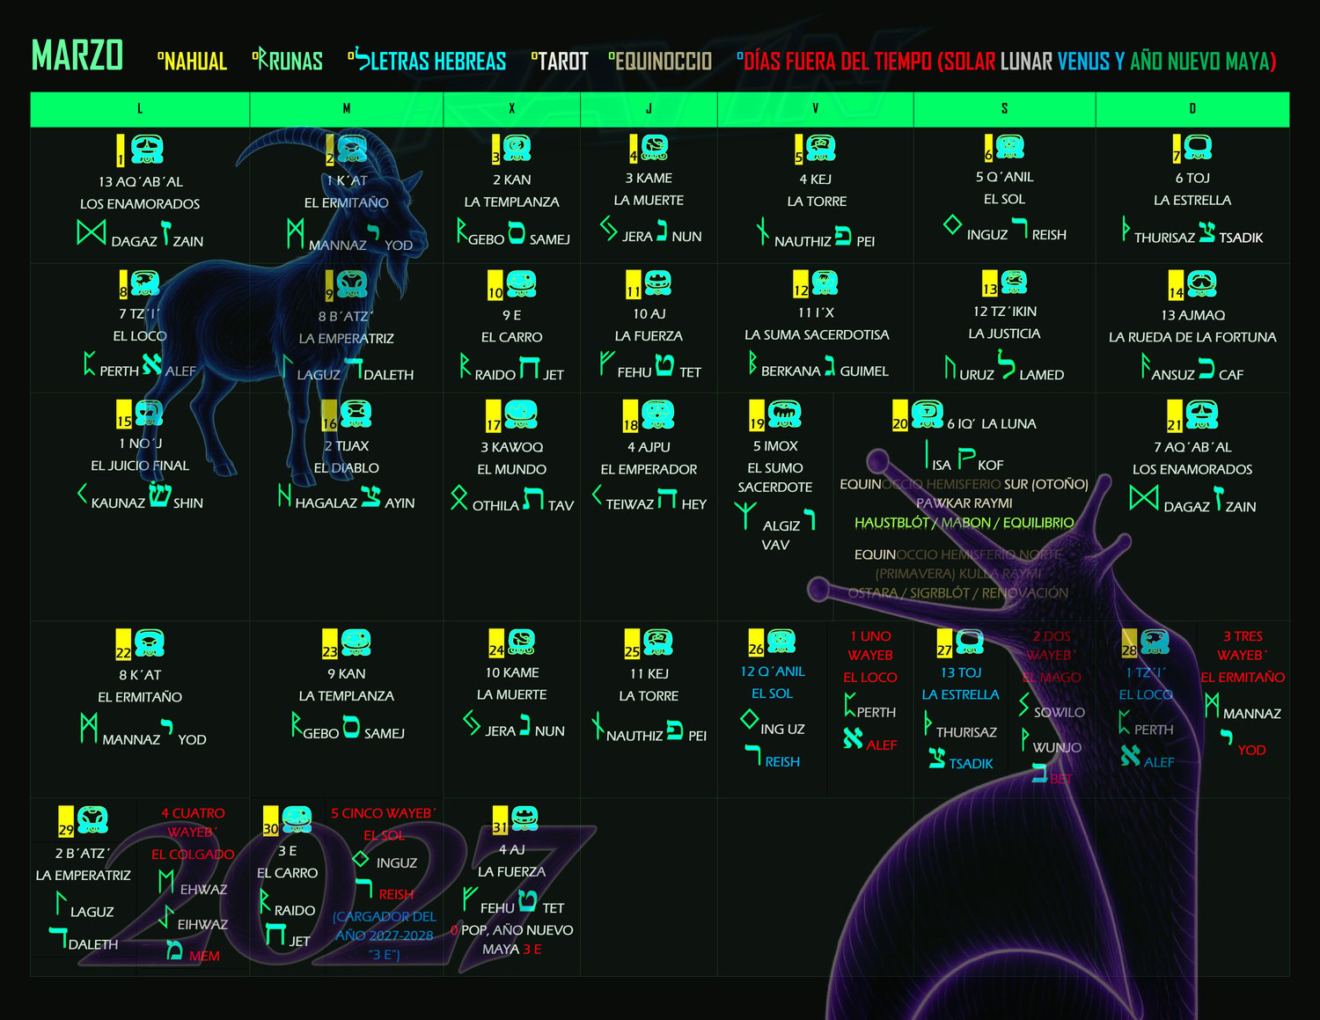Choose the Maya glyph next to day 25
1320x1020 pixels.
tap(657, 642)
